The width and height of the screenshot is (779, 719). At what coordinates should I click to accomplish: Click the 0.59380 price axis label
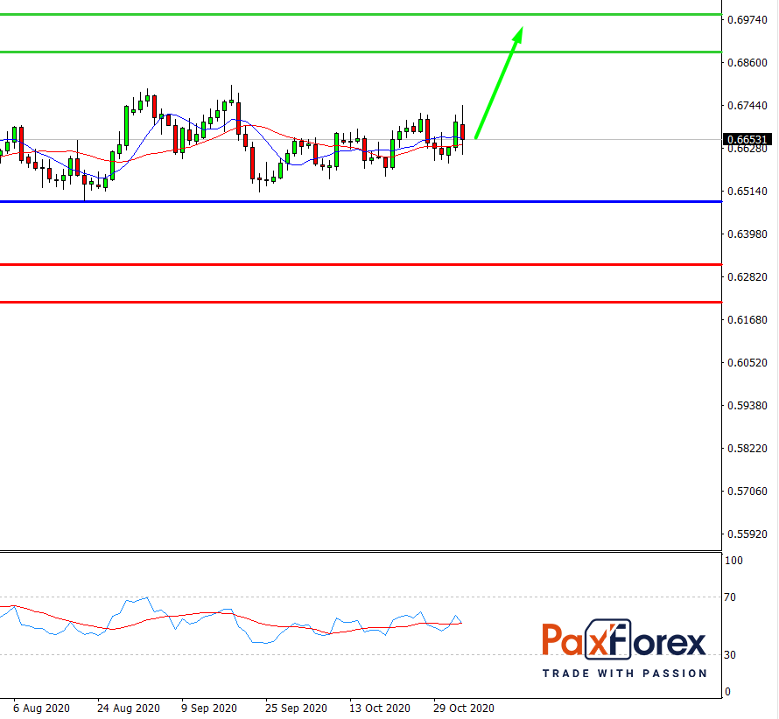(x=747, y=406)
